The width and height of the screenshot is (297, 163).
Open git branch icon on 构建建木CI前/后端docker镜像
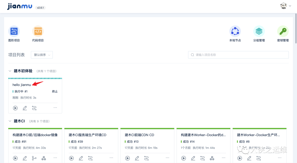pyautogui.click(x=34, y=158)
